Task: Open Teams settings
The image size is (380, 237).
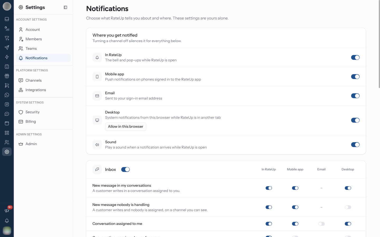Action: [x=43, y=48]
